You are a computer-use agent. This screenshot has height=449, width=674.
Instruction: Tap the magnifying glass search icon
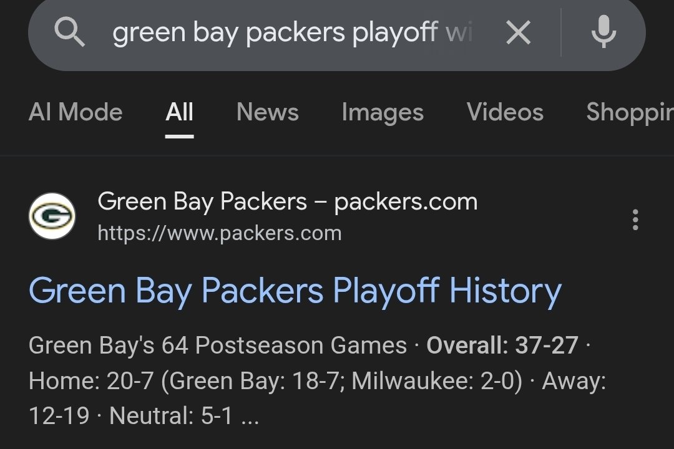[x=69, y=32]
